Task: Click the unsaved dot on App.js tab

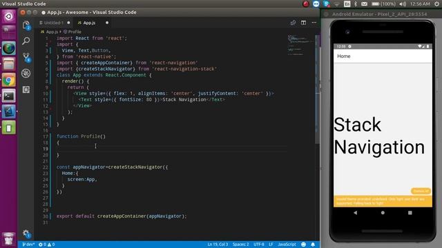Action: [107, 23]
